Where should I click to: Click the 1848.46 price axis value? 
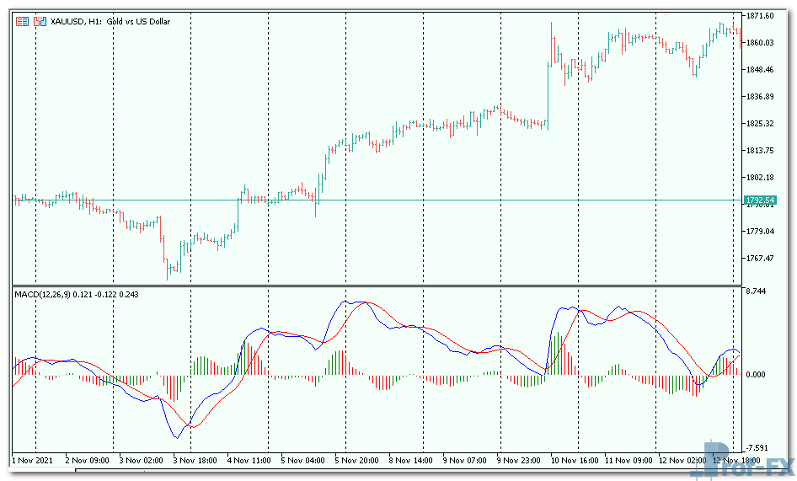pos(760,70)
